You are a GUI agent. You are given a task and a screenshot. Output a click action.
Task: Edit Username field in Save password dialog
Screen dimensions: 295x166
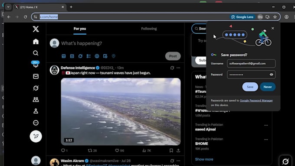pyautogui.click(x=251, y=64)
